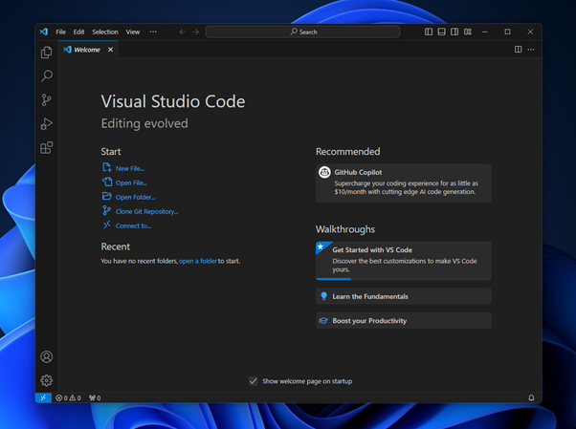Screen dimensions: 576x429
Task: Open the editor More Actions ellipsis
Action: point(531,50)
